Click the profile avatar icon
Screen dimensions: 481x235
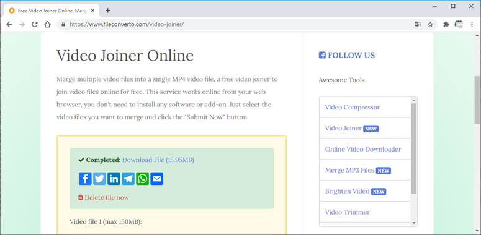pos(459,25)
